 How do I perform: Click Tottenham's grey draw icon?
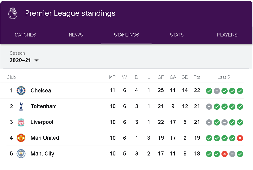[x=209, y=107]
